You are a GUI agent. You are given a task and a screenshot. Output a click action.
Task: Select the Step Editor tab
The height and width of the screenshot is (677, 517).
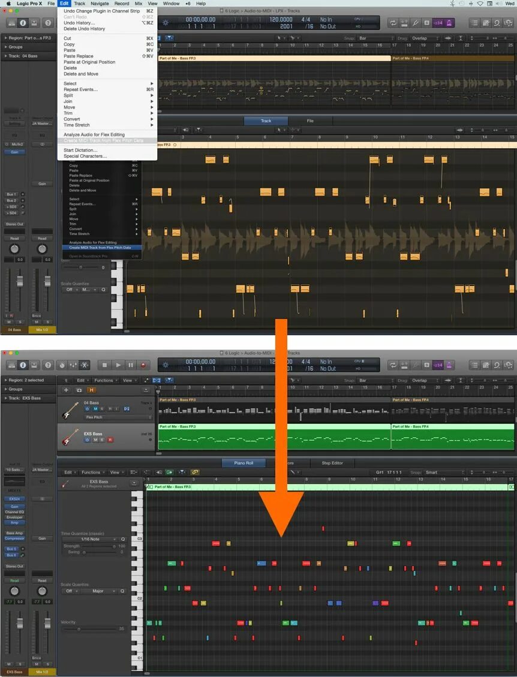(x=332, y=463)
